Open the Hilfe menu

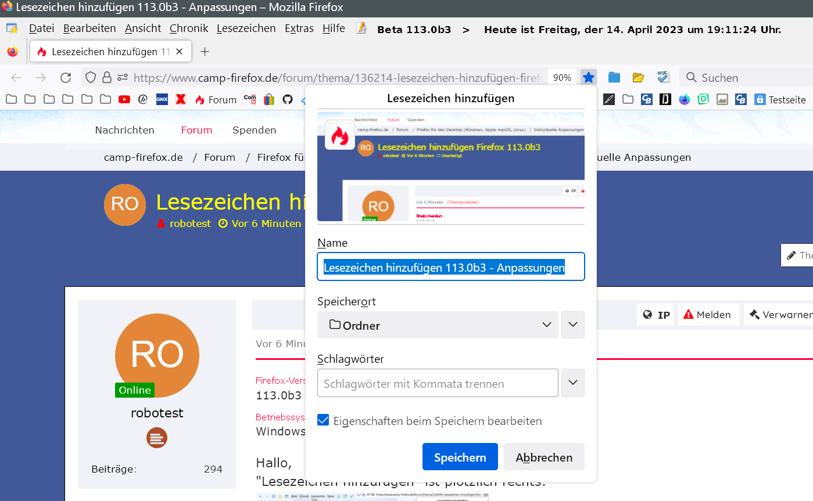point(334,28)
